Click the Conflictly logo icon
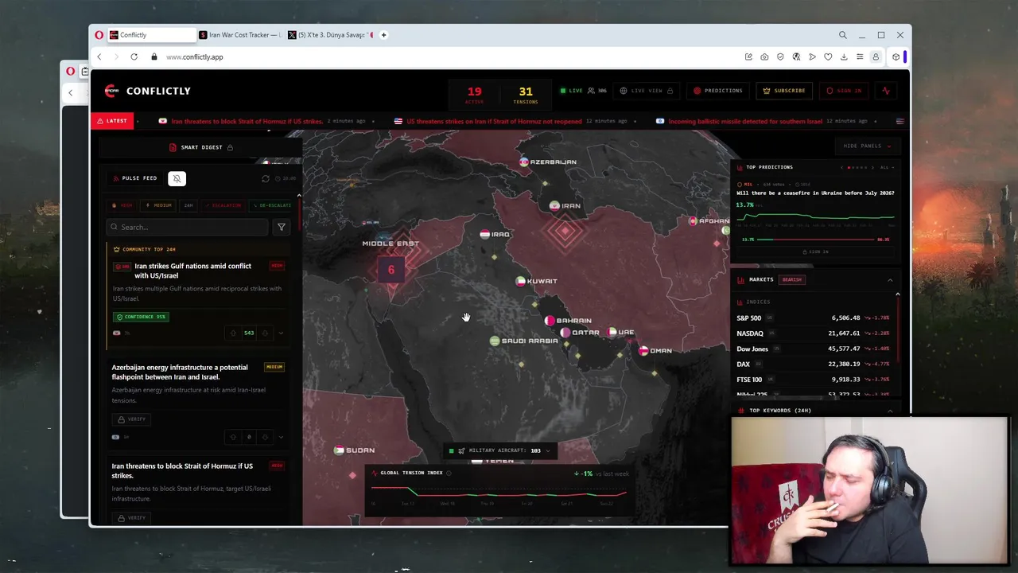1018x573 pixels. (x=111, y=91)
